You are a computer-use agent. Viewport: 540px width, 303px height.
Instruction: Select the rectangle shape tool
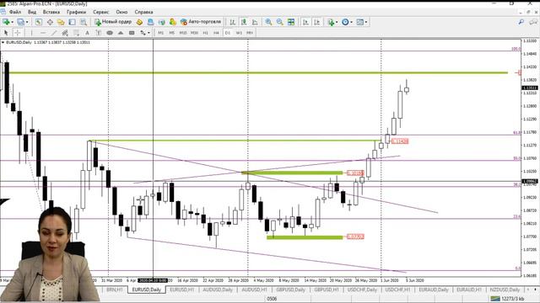pyautogui.click(x=132, y=33)
